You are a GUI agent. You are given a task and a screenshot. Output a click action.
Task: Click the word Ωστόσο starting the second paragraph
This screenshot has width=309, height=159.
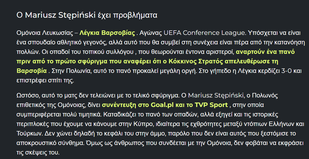pos(28,96)
